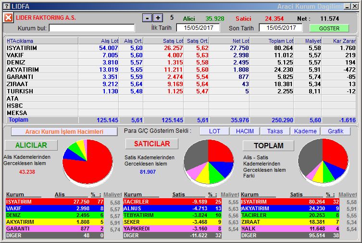The image size is (362, 243).
Task: Select the VAKIF row in top table
Action: (x=181, y=55)
